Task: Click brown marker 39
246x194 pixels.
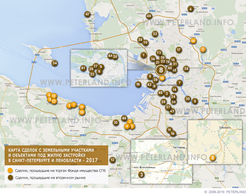Action: (x=156, y=80)
